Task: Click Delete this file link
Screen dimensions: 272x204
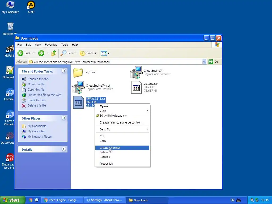Action: click(37, 105)
